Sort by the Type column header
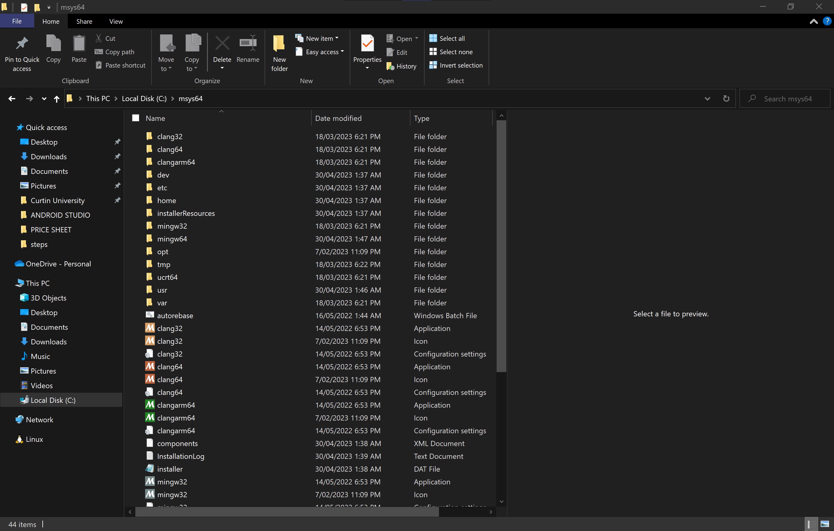The width and height of the screenshot is (834, 531). pyautogui.click(x=451, y=118)
